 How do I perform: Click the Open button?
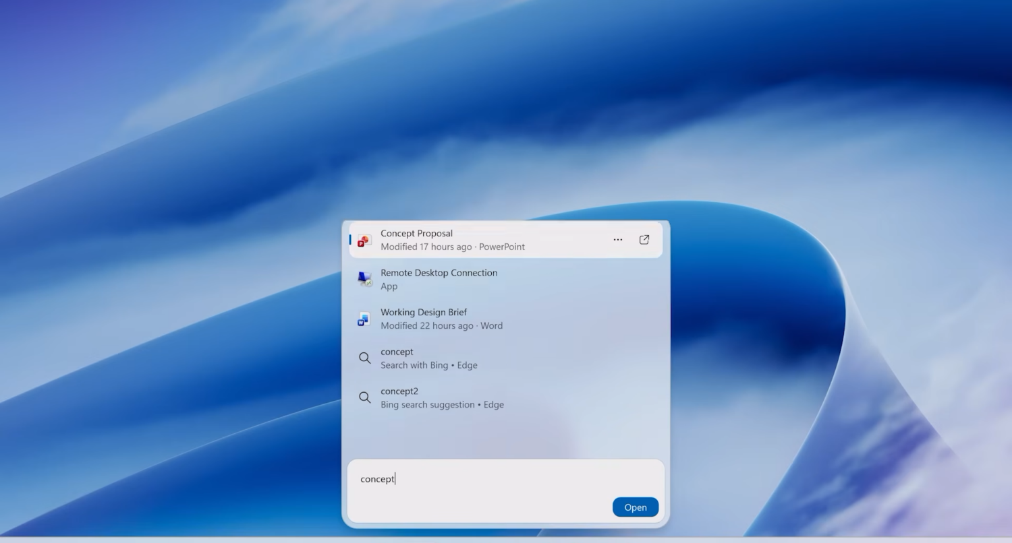[636, 507]
